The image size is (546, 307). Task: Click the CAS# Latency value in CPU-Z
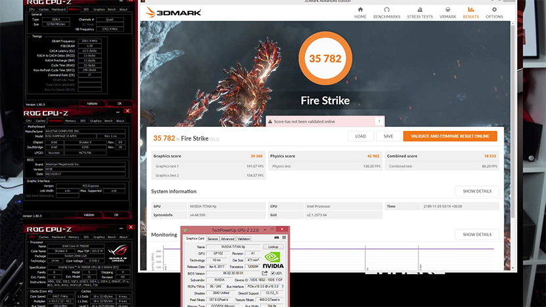click(89, 51)
